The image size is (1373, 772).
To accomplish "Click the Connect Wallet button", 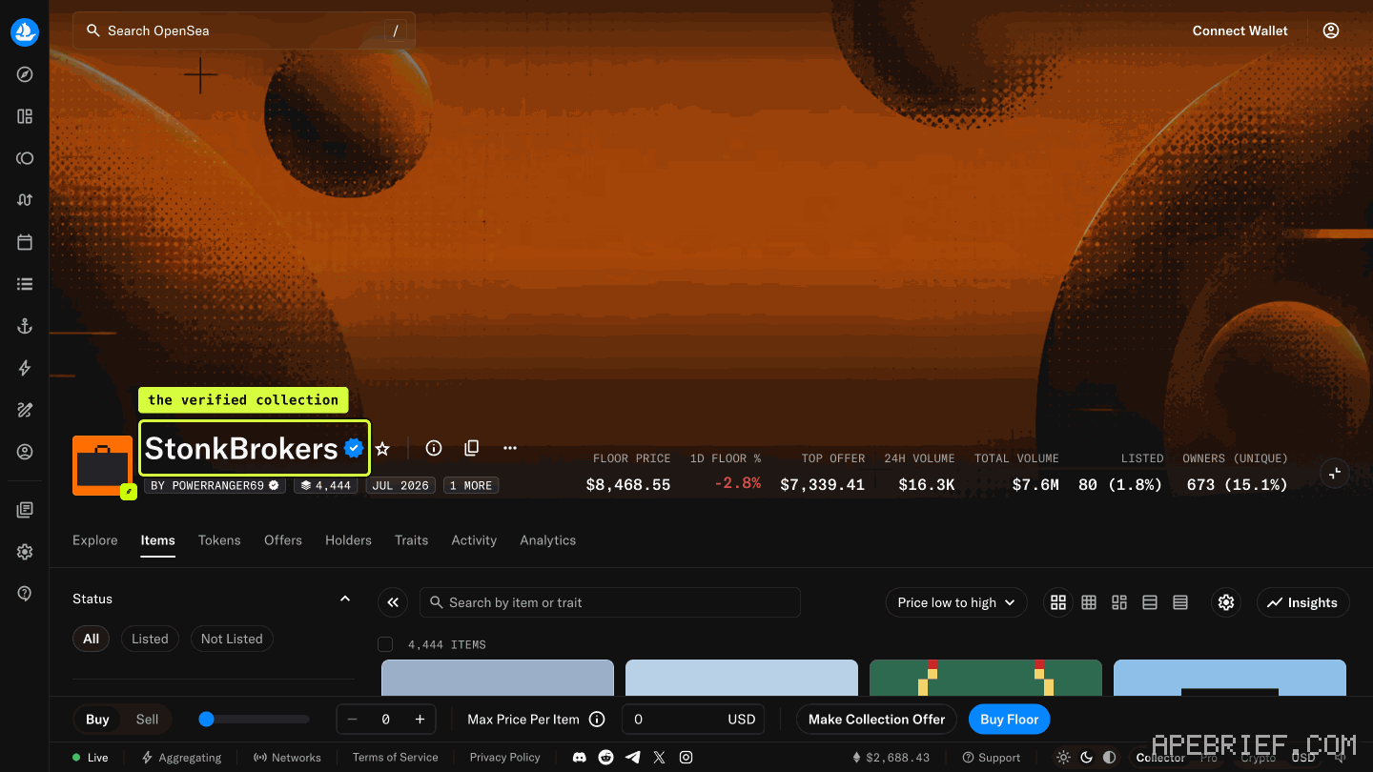I will 1240,30.
